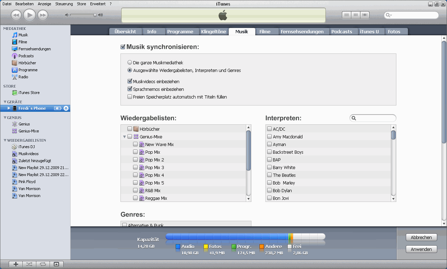Viewport: 447px width, 269px height.
Task: Uncheck Sprachmemos einbeziehen
Action: click(x=130, y=89)
